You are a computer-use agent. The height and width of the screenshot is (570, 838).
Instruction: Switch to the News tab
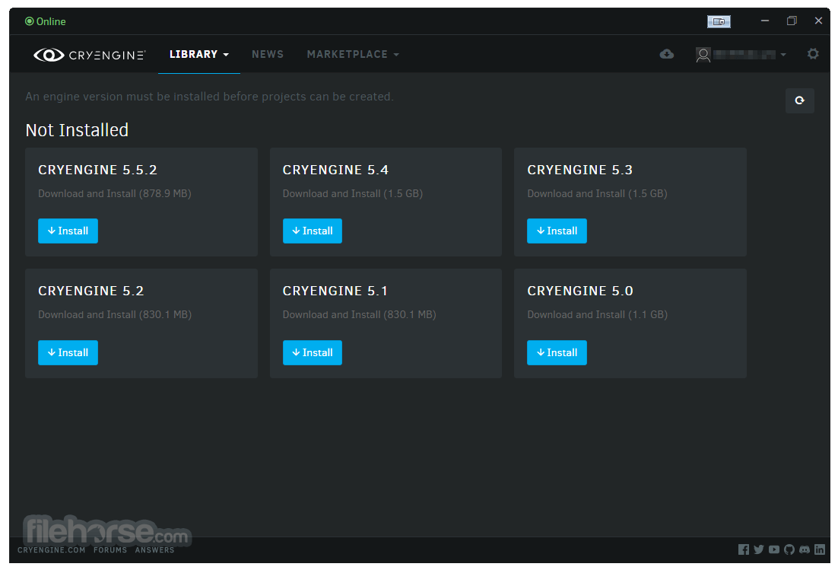tap(268, 55)
